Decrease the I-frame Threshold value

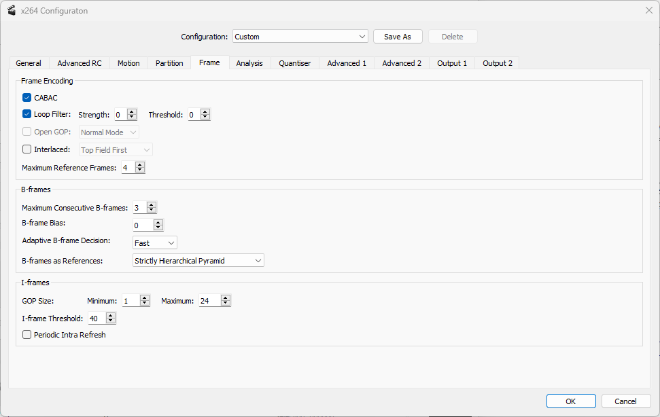point(111,321)
